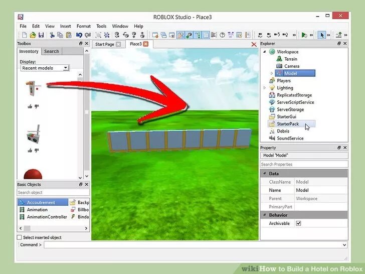Insert the second boombox model thumbnail
Image resolution: width=365 pixels, height=274 pixels.
pos(34,134)
